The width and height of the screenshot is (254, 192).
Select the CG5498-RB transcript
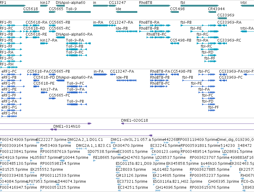tap(175, 43)
